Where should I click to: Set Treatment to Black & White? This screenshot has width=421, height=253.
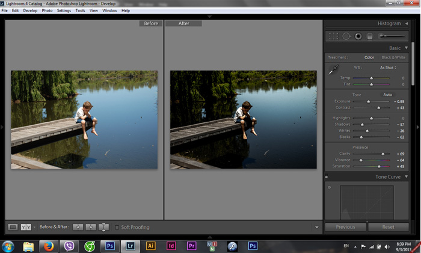click(393, 57)
